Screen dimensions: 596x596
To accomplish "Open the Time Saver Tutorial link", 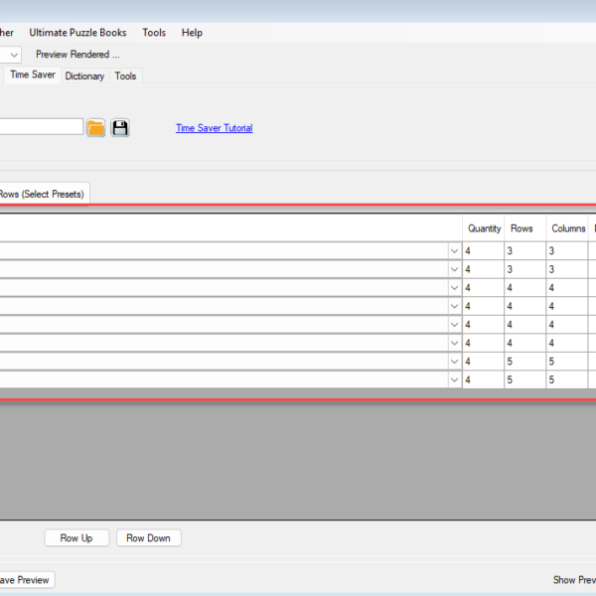I will tap(214, 128).
